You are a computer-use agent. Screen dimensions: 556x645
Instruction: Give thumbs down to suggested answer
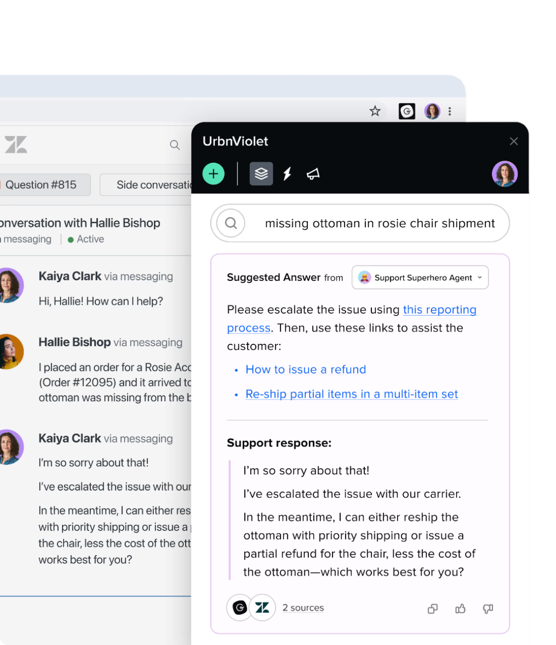click(488, 609)
